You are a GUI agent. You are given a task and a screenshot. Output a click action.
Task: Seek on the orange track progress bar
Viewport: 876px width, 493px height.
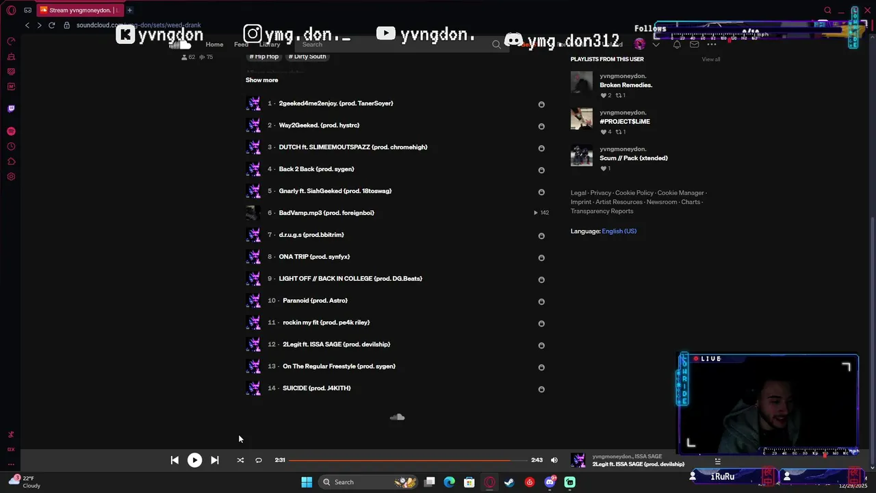[409, 460]
